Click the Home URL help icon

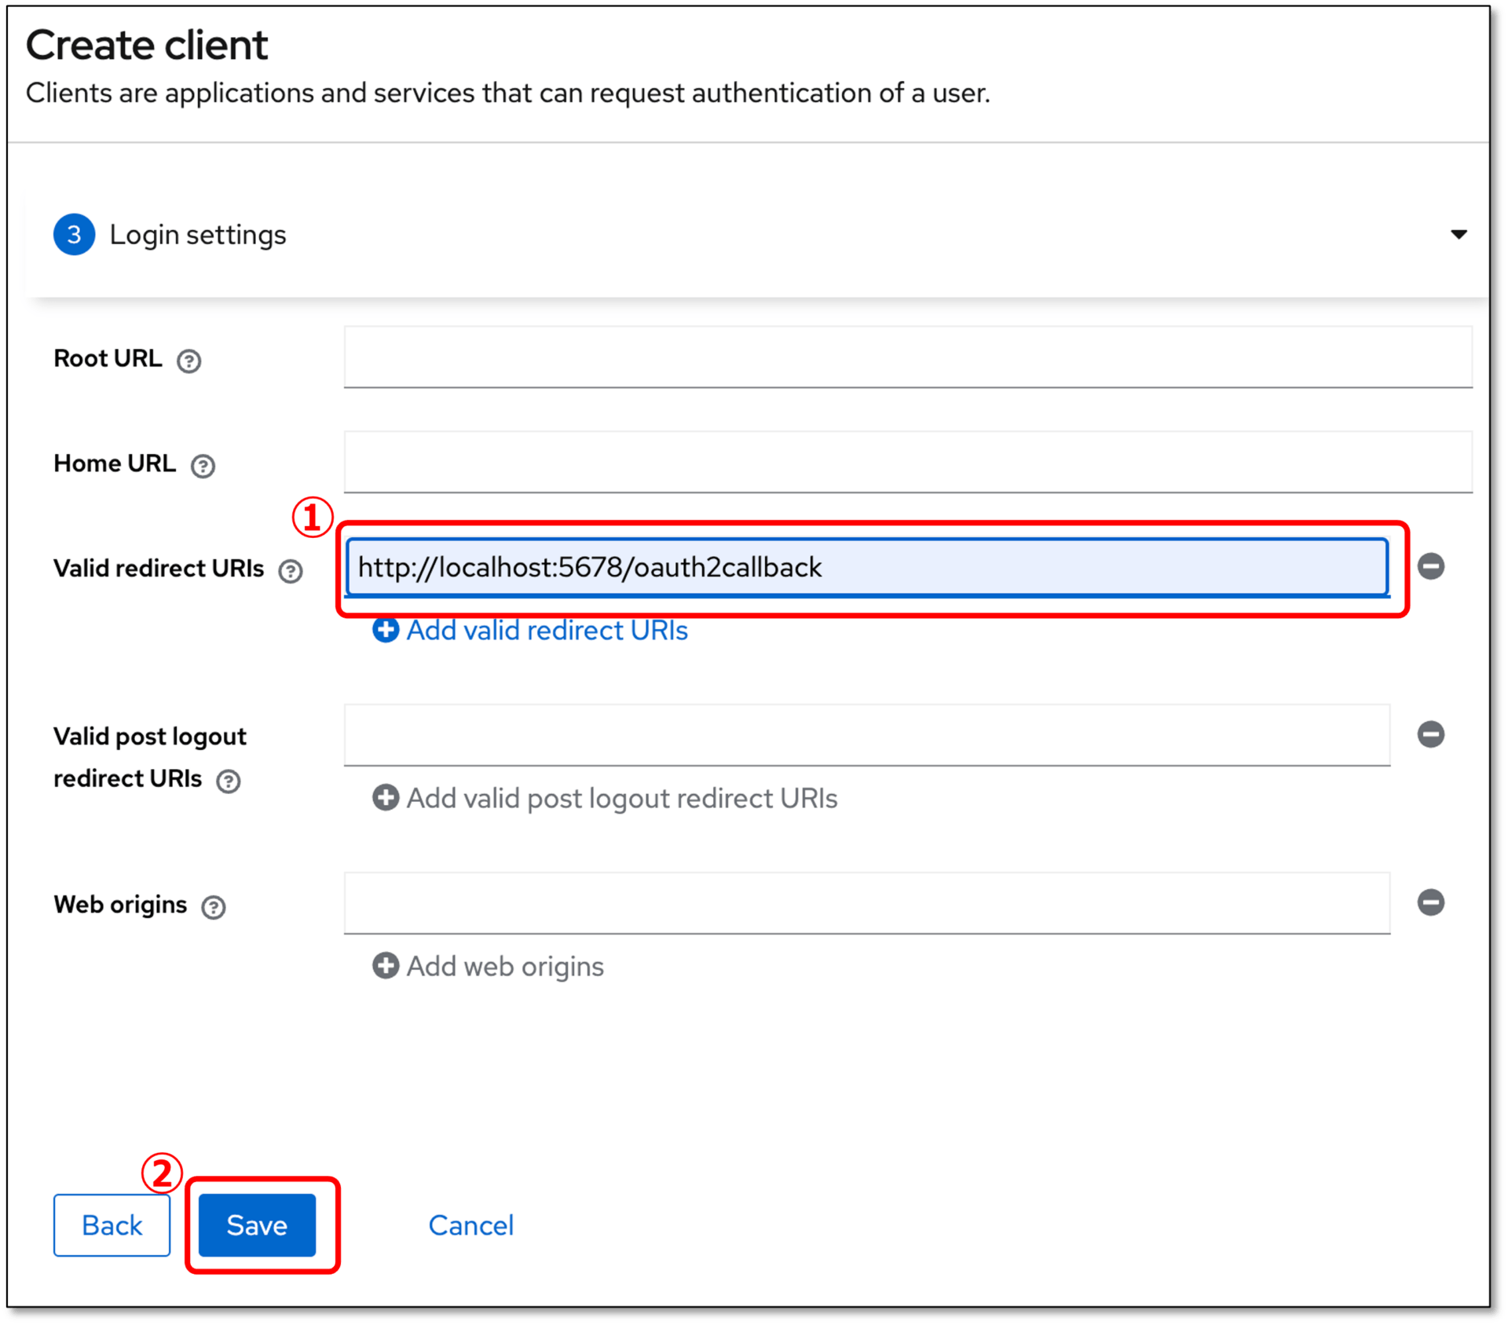[203, 467]
